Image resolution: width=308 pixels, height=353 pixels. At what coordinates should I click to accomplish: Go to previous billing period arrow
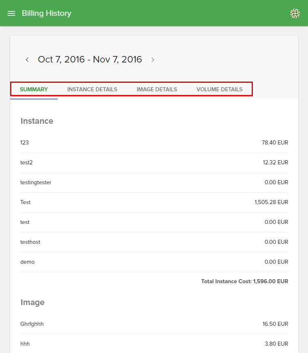tap(27, 60)
